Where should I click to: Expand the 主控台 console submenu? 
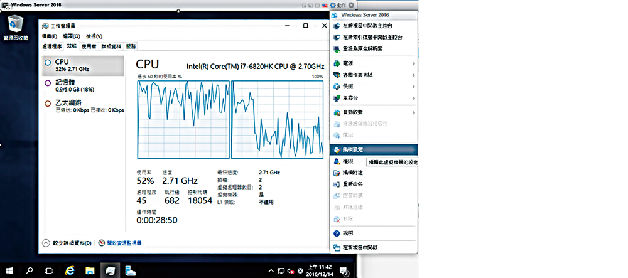(414, 99)
